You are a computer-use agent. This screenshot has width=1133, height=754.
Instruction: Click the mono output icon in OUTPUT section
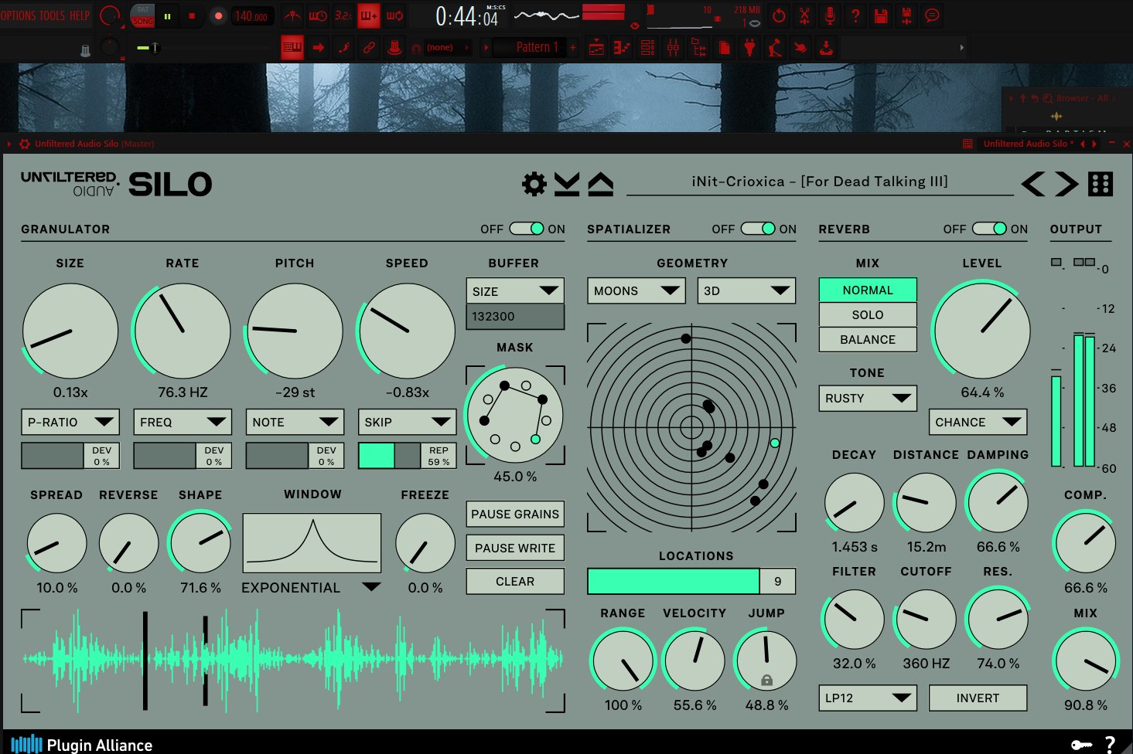(1056, 263)
